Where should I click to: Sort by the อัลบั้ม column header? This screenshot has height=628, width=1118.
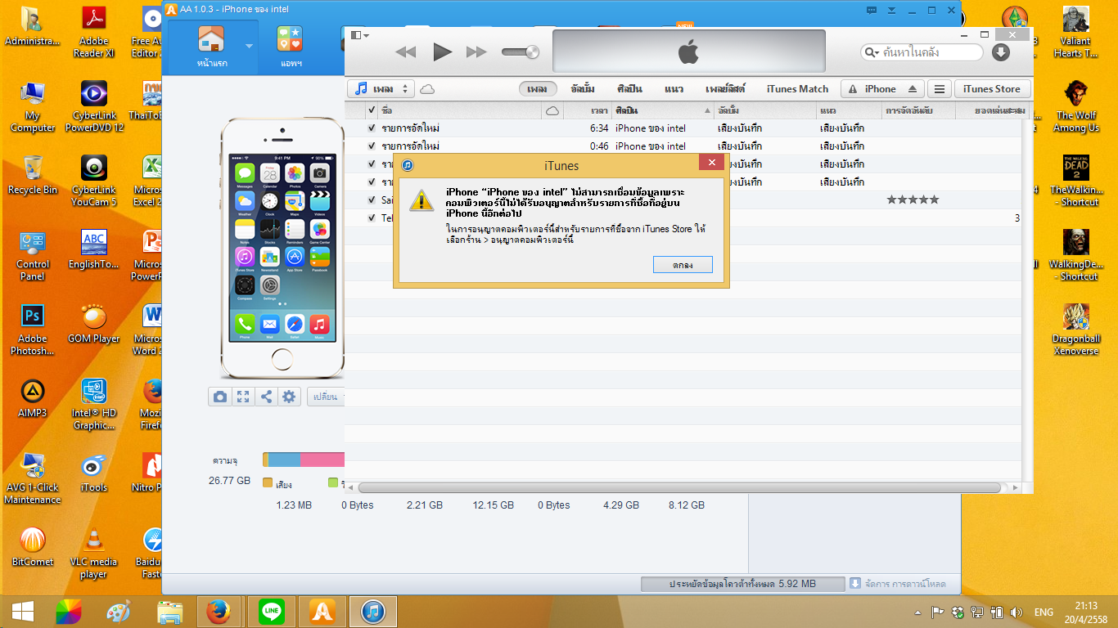coord(764,110)
